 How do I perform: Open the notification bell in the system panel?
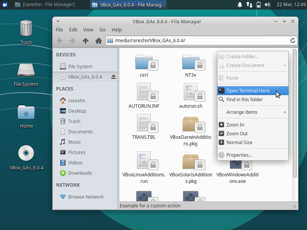tap(240, 5)
